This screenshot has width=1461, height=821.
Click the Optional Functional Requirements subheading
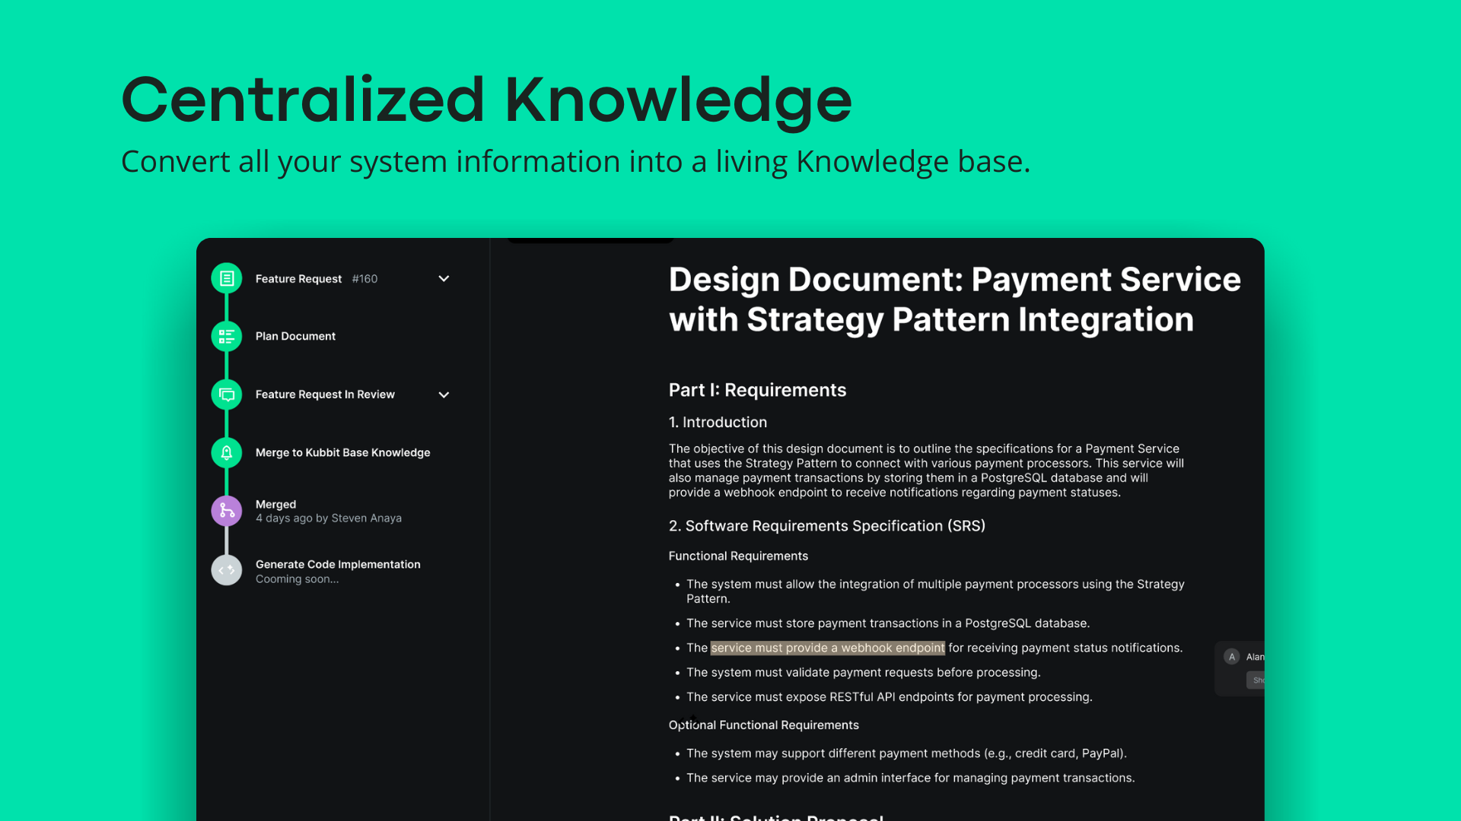(763, 725)
